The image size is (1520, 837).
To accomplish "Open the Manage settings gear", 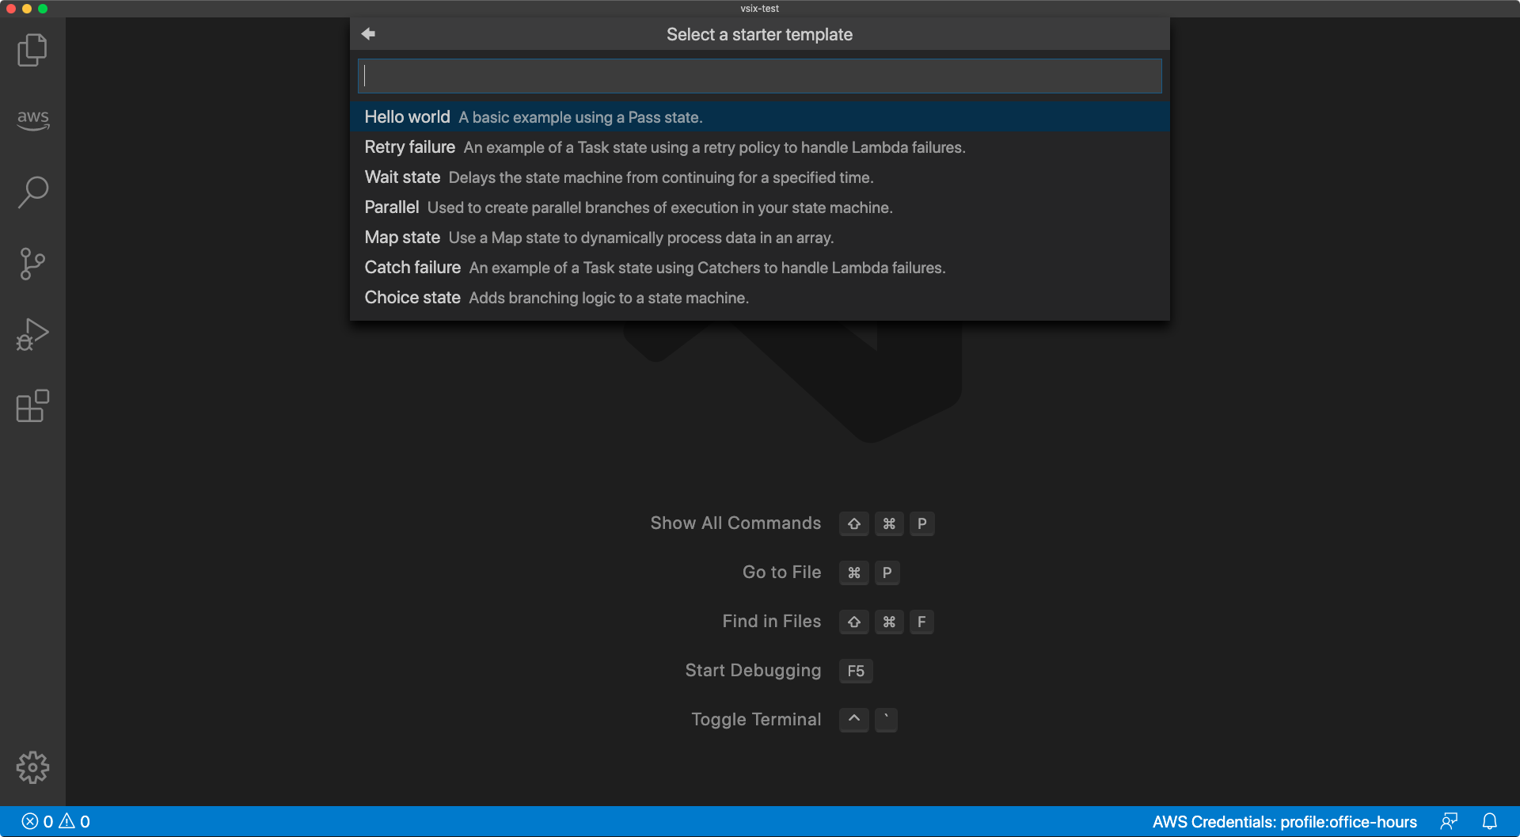I will pyautogui.click(x=32, y=767).
